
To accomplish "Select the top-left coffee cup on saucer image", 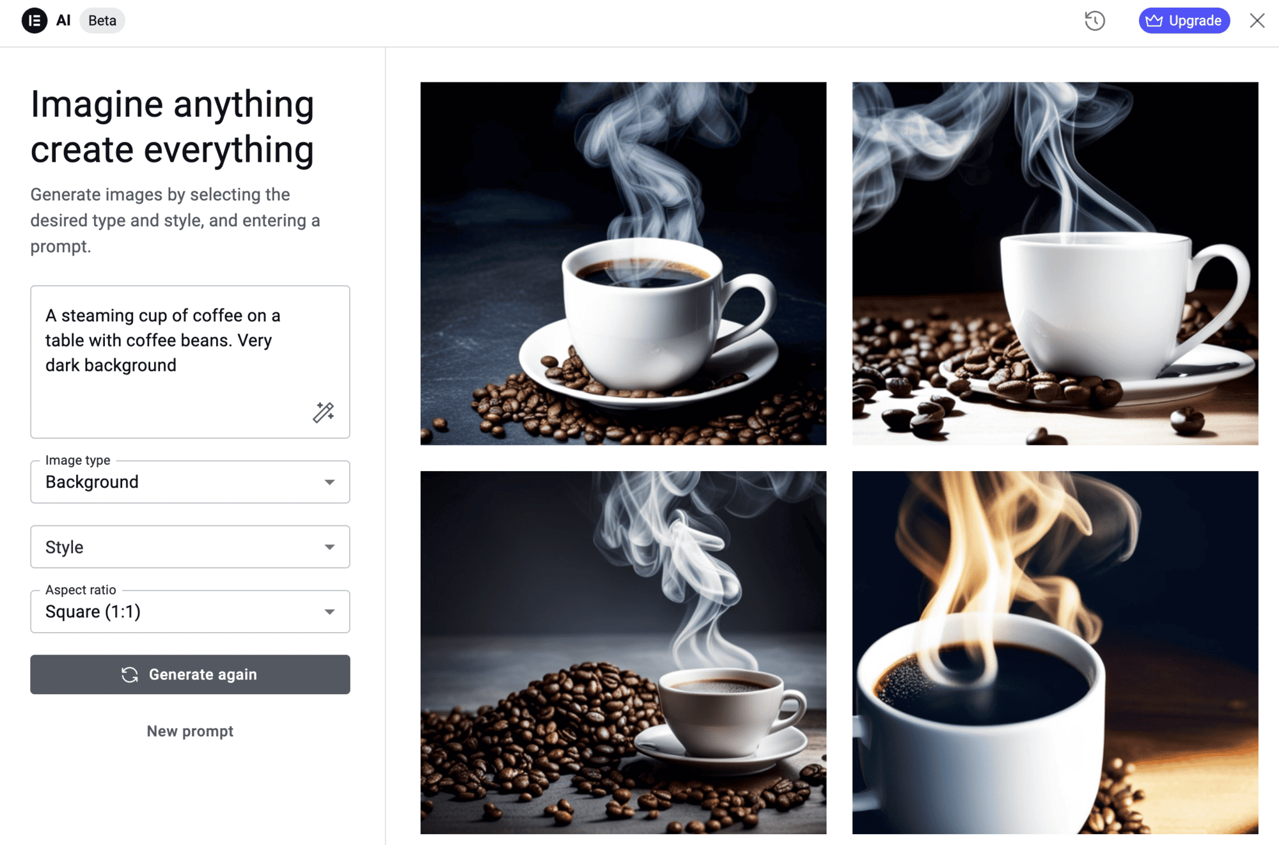I will [x=623, y=263].
